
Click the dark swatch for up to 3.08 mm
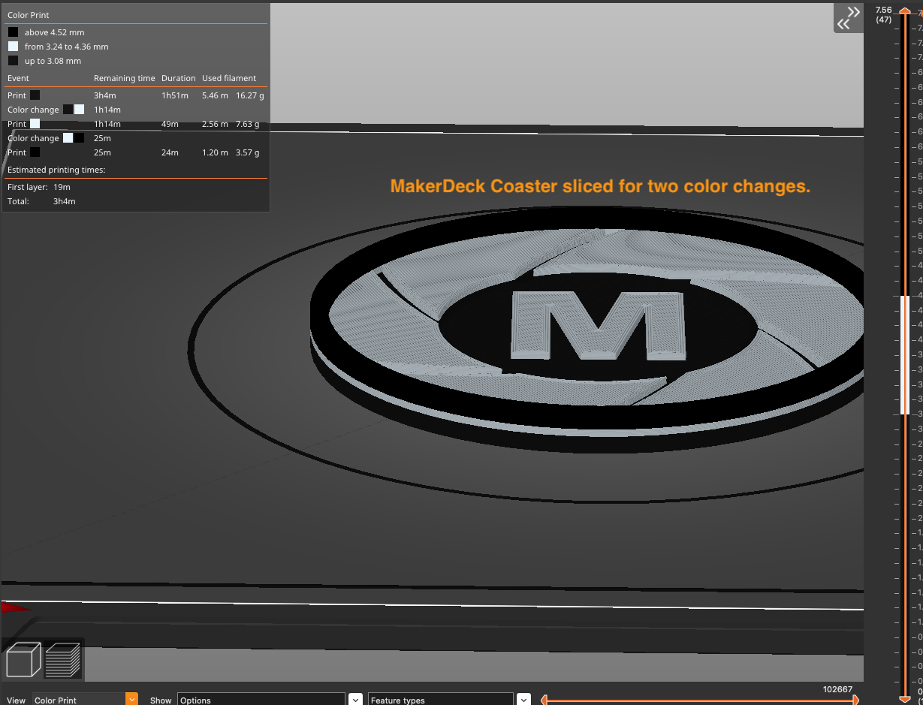click(x=13, y=61)
